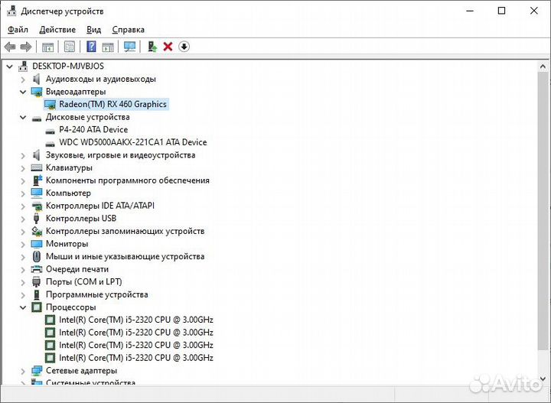Open the Вид menu

(x=94, y=30)
